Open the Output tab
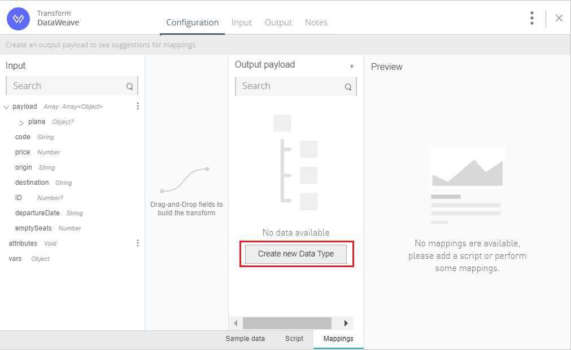 click(x=278, y=23)
